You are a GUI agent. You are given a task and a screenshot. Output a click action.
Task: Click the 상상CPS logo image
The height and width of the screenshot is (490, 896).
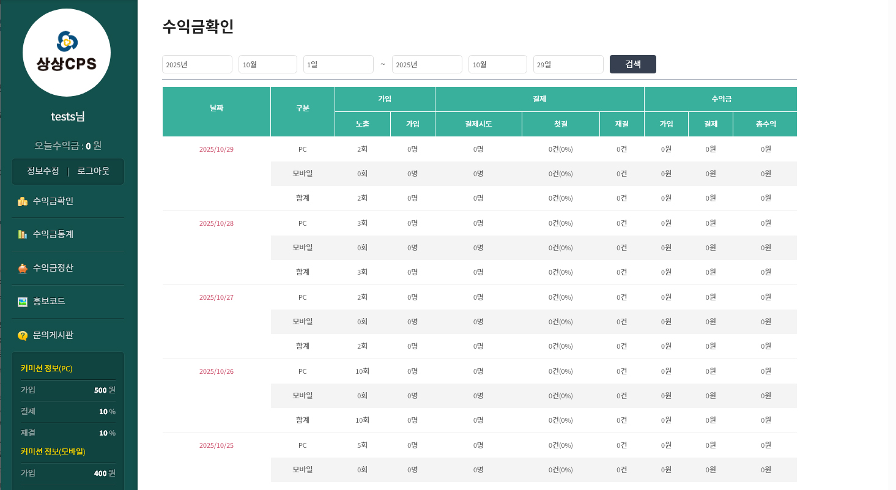67,53
